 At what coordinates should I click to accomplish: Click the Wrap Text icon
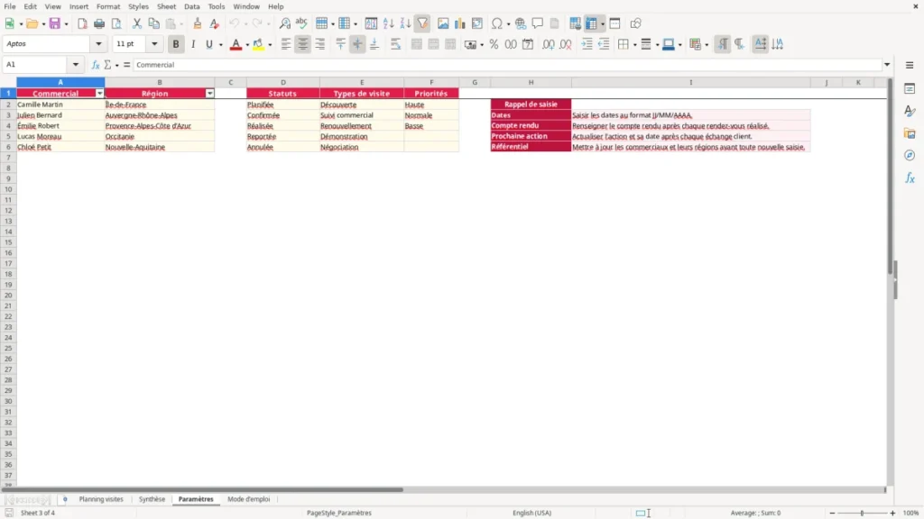click(x=395, y=44)
